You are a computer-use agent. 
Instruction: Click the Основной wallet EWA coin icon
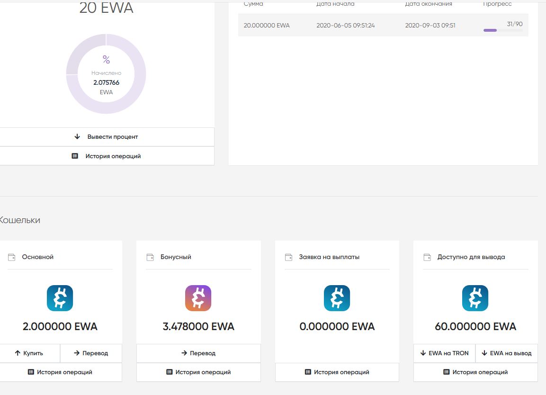click(60, 298)
